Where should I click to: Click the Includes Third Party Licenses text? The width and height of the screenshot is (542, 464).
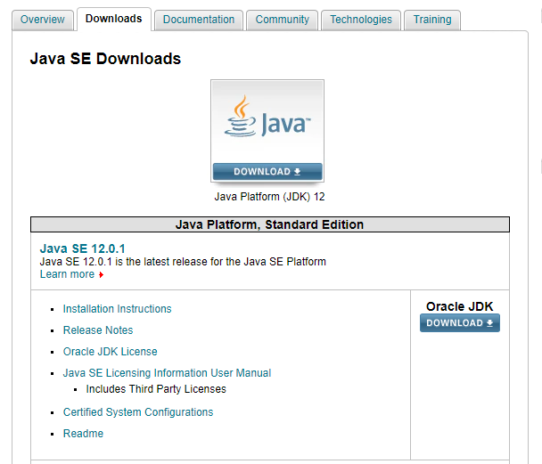pyautogui.click(x=156, y=389)
